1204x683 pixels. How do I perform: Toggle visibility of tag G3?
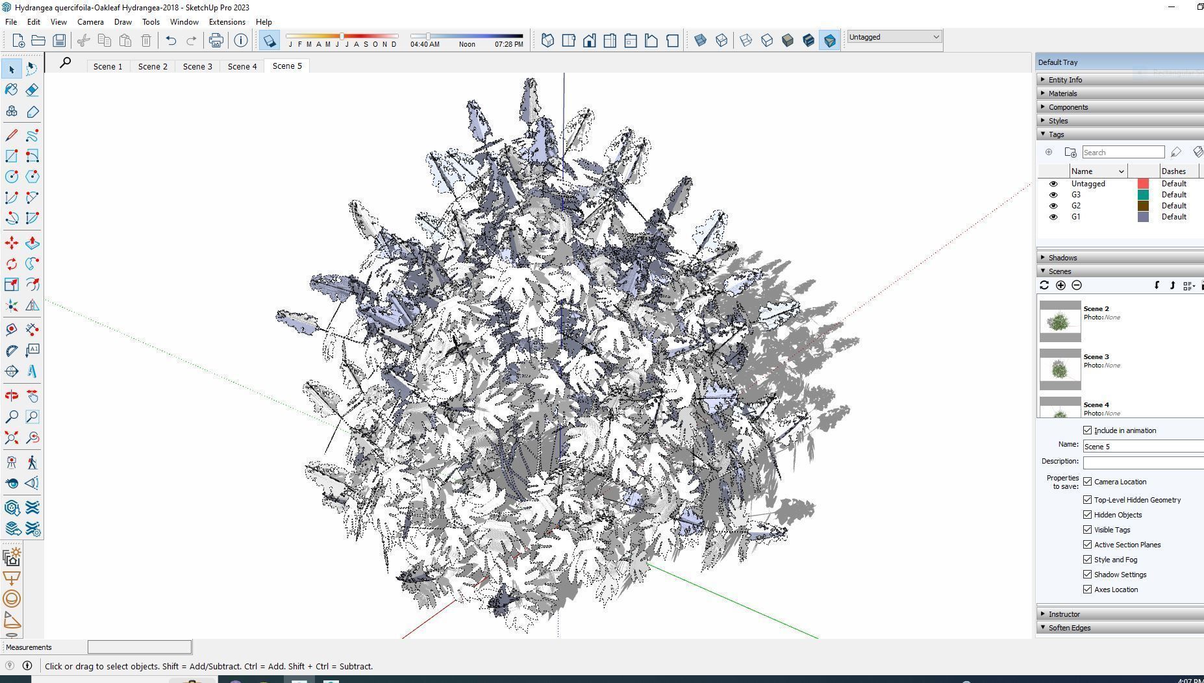click(1053, 195)
